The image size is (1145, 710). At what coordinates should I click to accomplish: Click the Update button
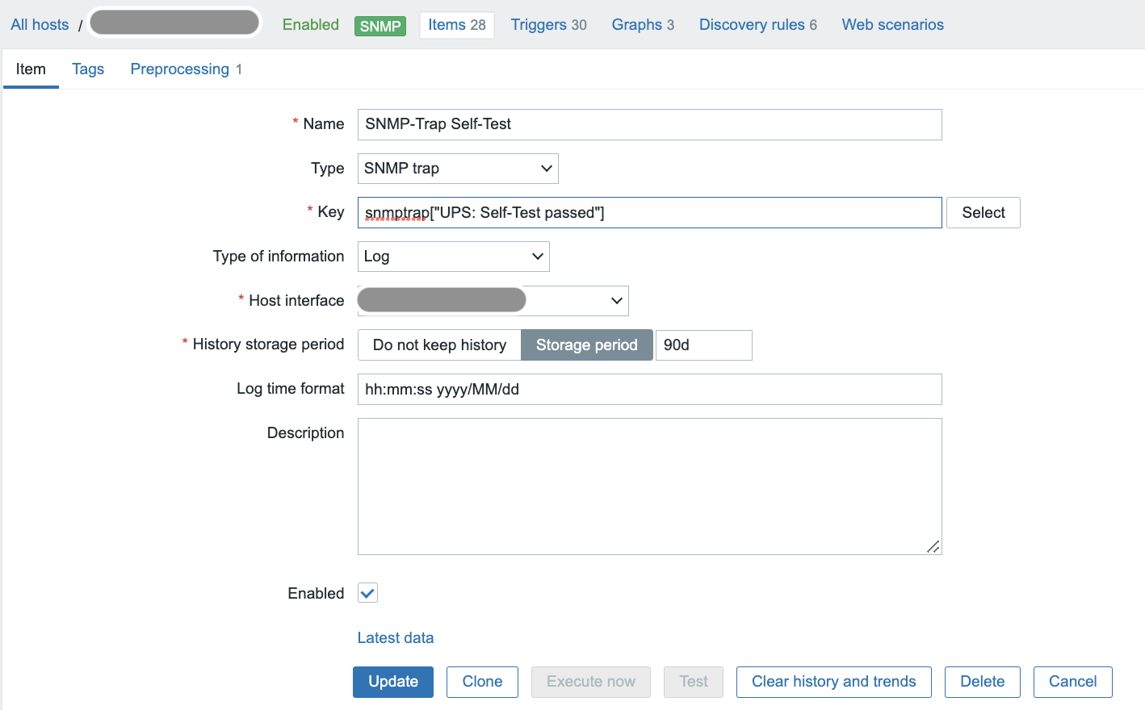[x=392, y=682]
